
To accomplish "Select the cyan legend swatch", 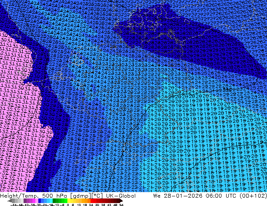I will pos(51,201).
